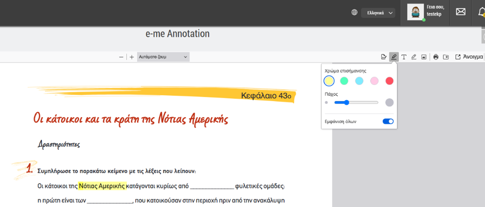Choose the add image tool icon
Image resolution: width=485 pixels, height=207 pixels.
coord(424,57)
